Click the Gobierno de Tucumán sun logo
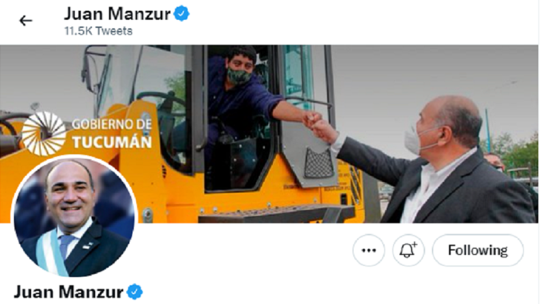Screen dimensions: 541x304 (44, 134)
